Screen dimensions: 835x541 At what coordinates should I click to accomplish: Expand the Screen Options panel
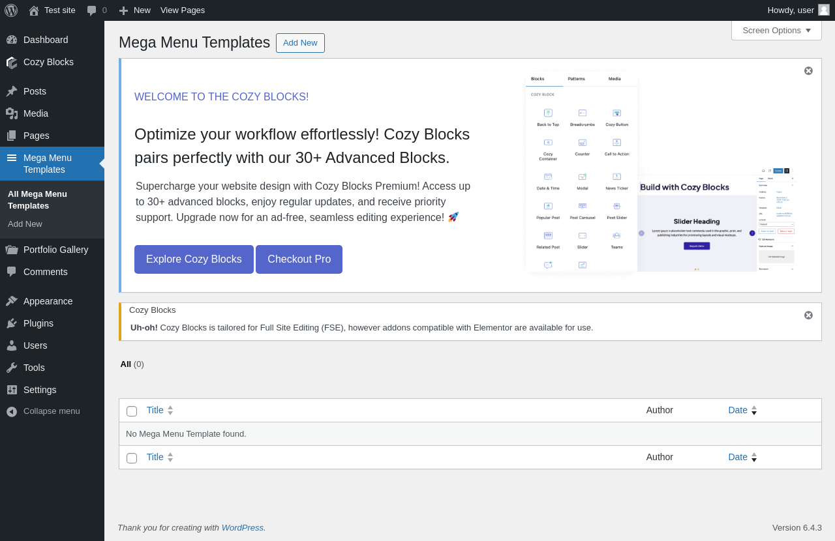[776, 30]
